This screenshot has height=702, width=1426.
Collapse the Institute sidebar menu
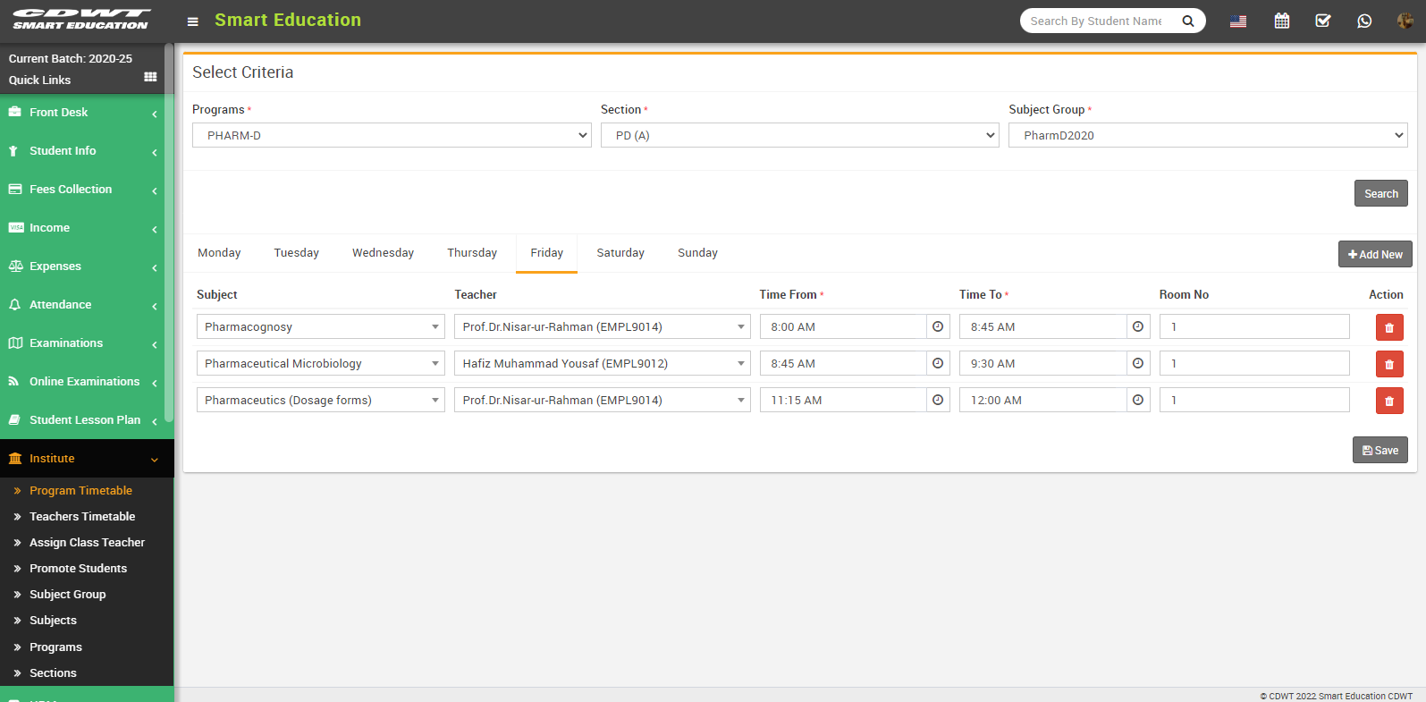(x=87, y=458)
